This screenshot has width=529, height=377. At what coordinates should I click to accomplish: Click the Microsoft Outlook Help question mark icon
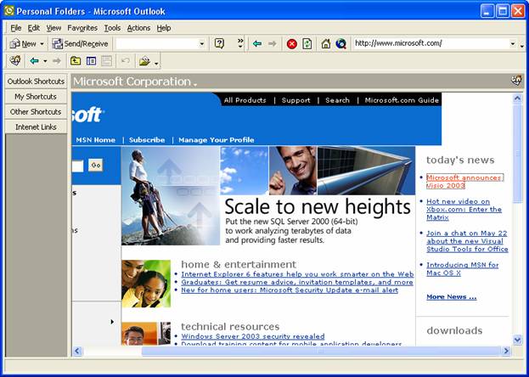219,43
